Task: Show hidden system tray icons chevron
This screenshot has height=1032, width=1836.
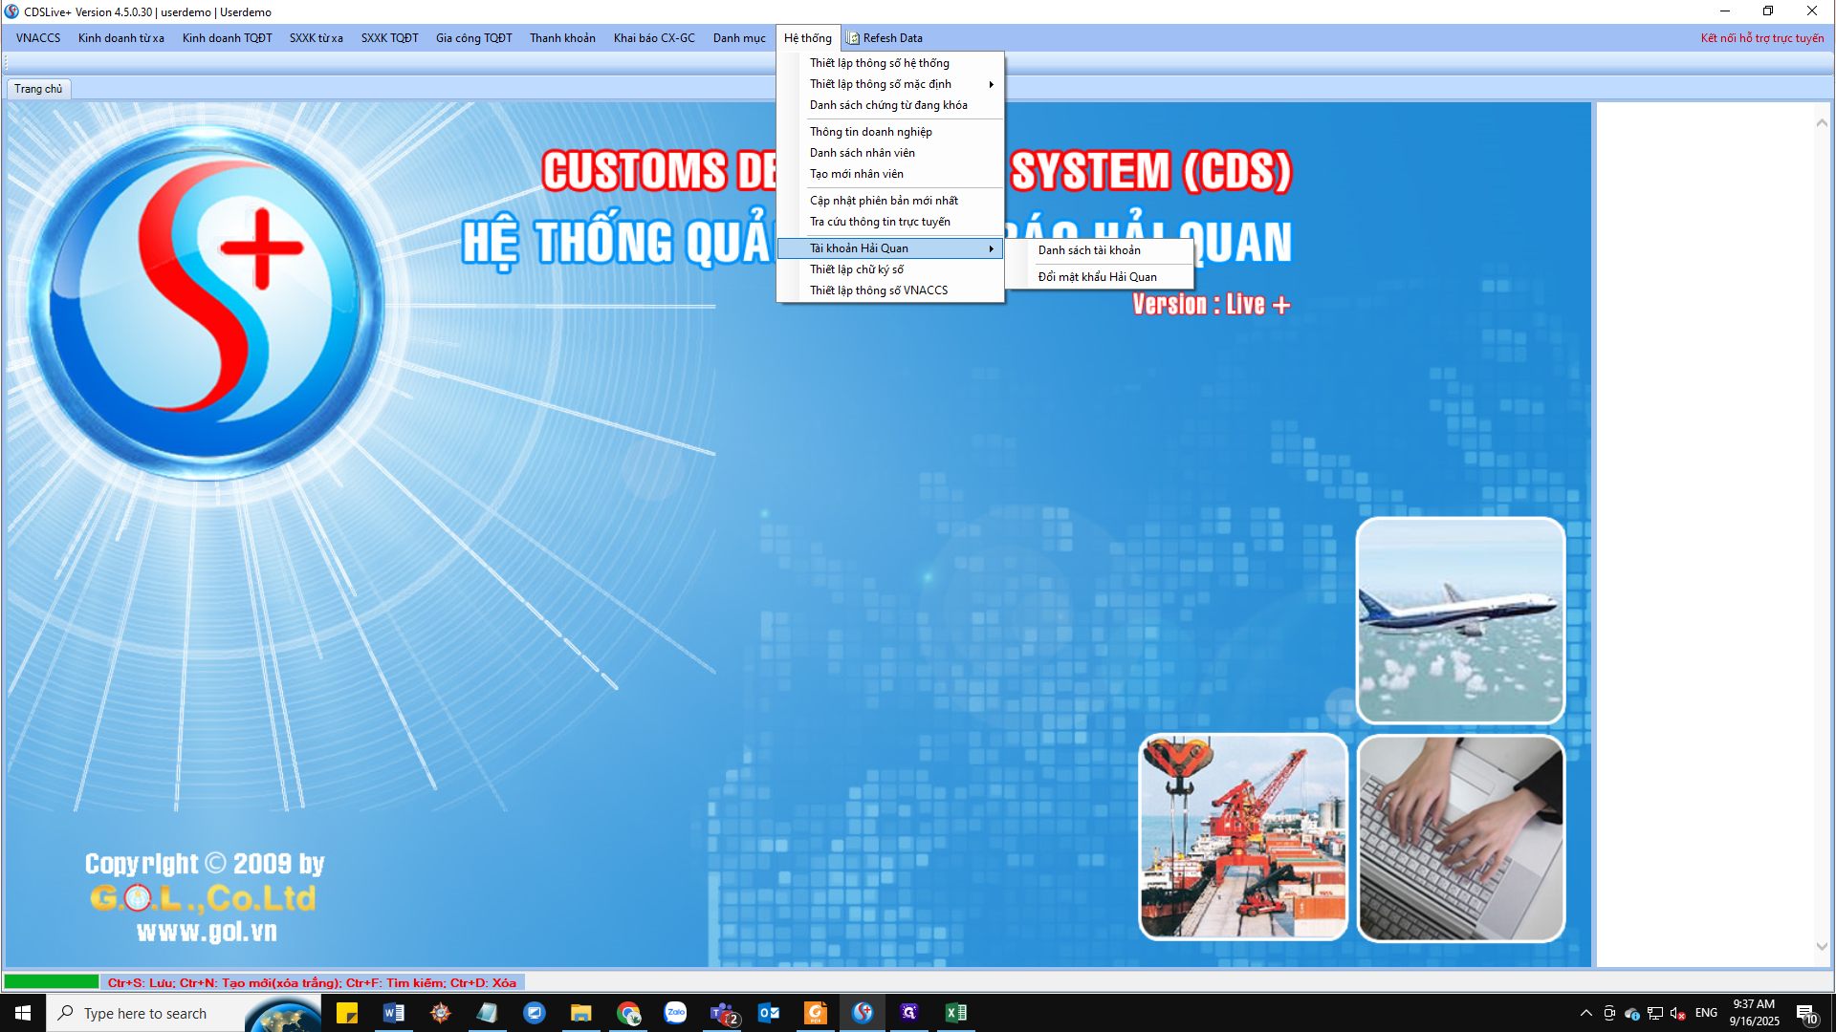Action: [x=1585, y=1013]
